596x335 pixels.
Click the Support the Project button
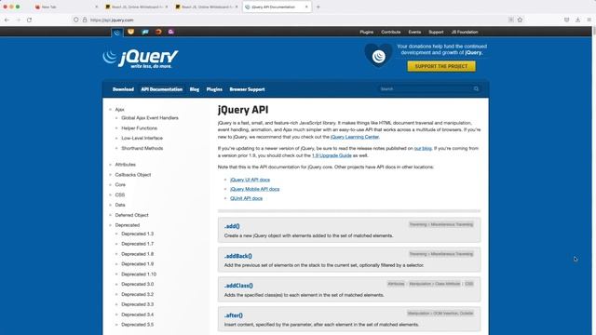(x=441, y=66)
